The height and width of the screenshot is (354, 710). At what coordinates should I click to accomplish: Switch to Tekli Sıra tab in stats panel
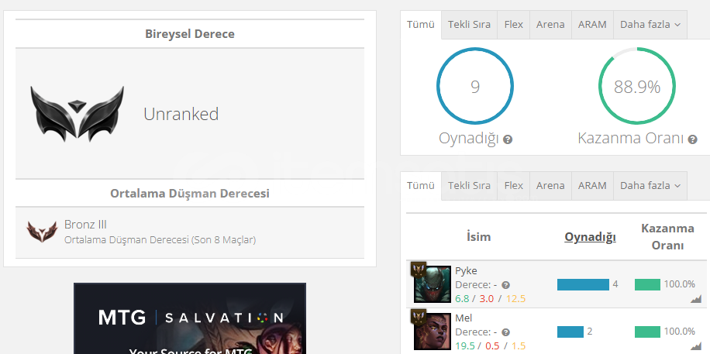(x=469, y=25)
